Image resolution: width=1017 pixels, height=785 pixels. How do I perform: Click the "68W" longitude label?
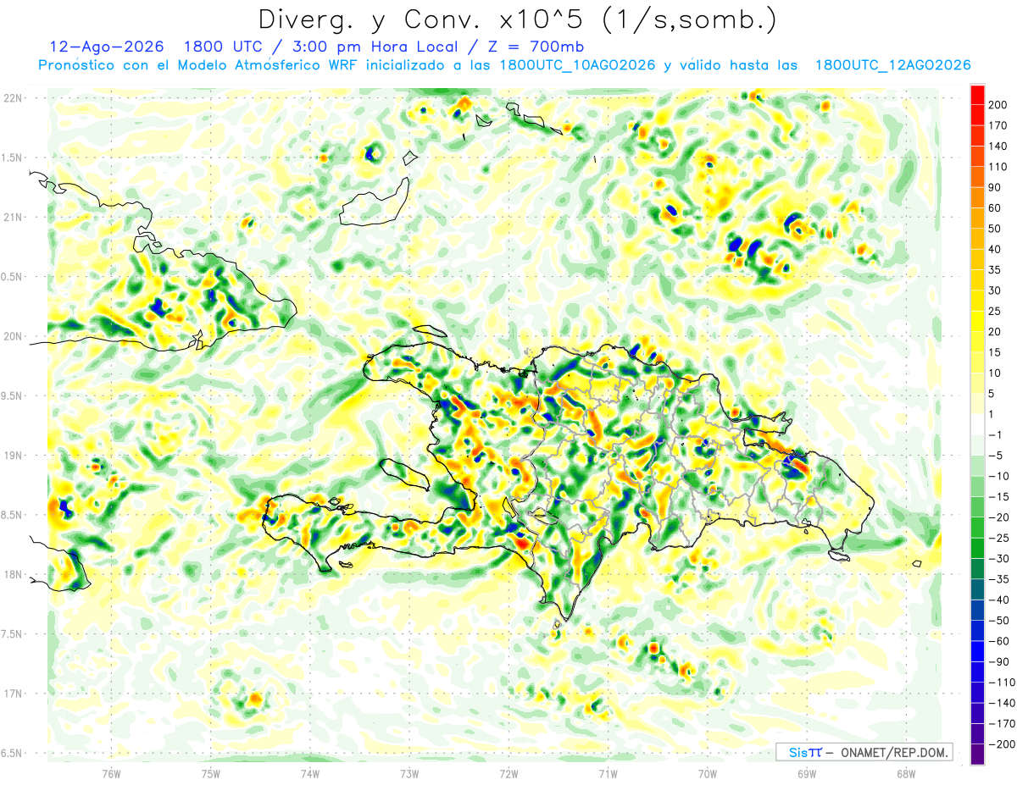tap(906, 773)
